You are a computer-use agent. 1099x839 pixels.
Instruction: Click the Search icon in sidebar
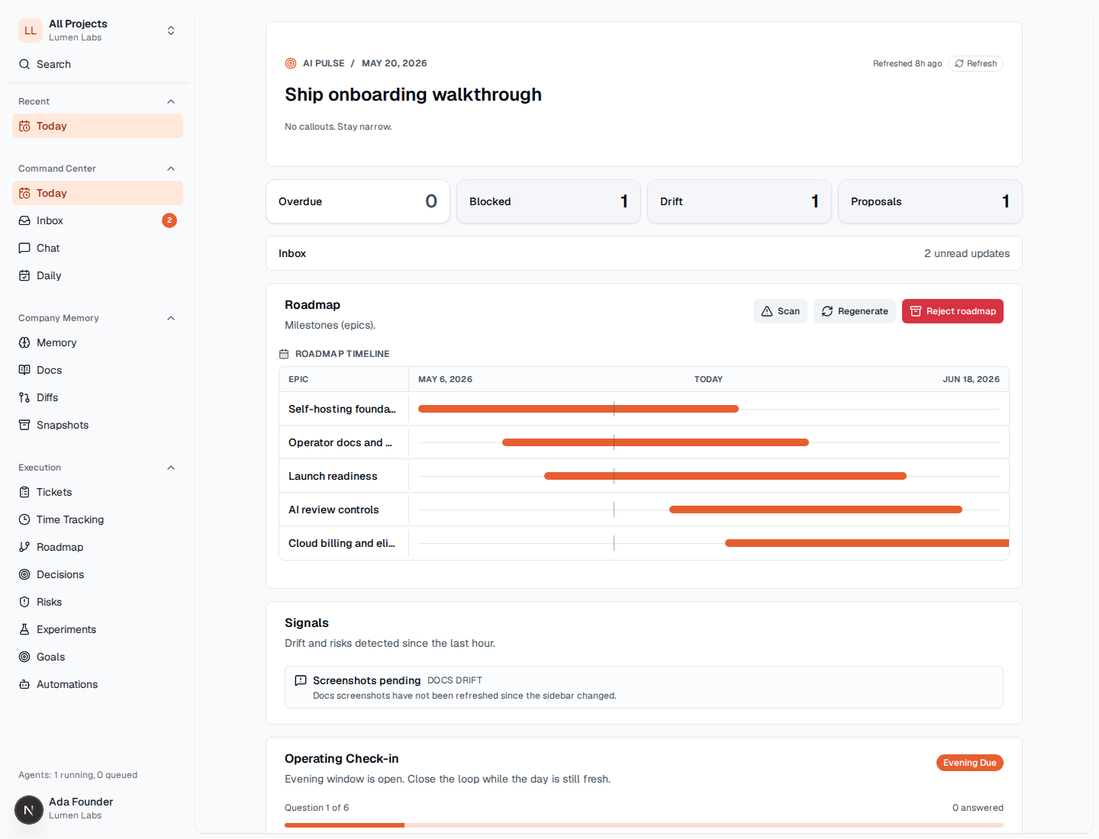[x=24, y=64]
